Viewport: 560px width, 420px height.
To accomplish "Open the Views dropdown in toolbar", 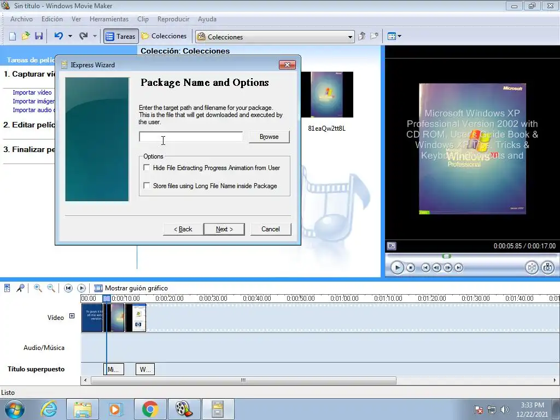I will [x=394, y=36].
